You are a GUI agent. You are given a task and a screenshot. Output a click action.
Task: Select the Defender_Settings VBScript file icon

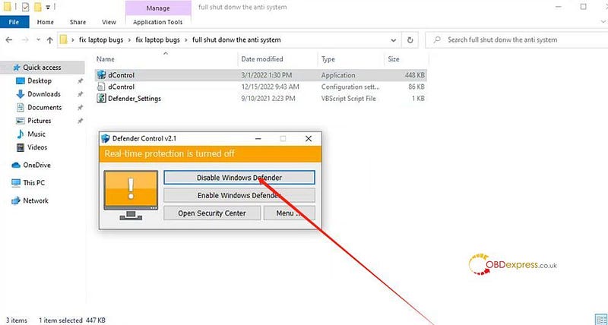[x=101, y=99]
